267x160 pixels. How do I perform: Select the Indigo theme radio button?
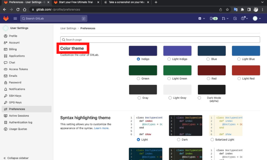[138, 59]
